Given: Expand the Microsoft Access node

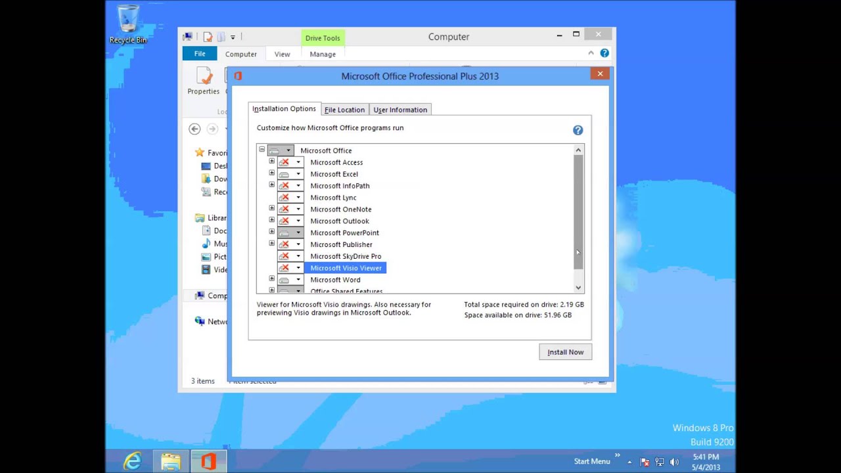Looking at the screenshot, I should pos(271,162).
